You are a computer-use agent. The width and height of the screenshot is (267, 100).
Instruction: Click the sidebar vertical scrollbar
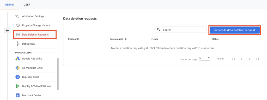58,74
